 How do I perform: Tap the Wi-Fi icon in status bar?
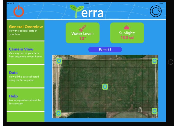click(x=13, y=3)
